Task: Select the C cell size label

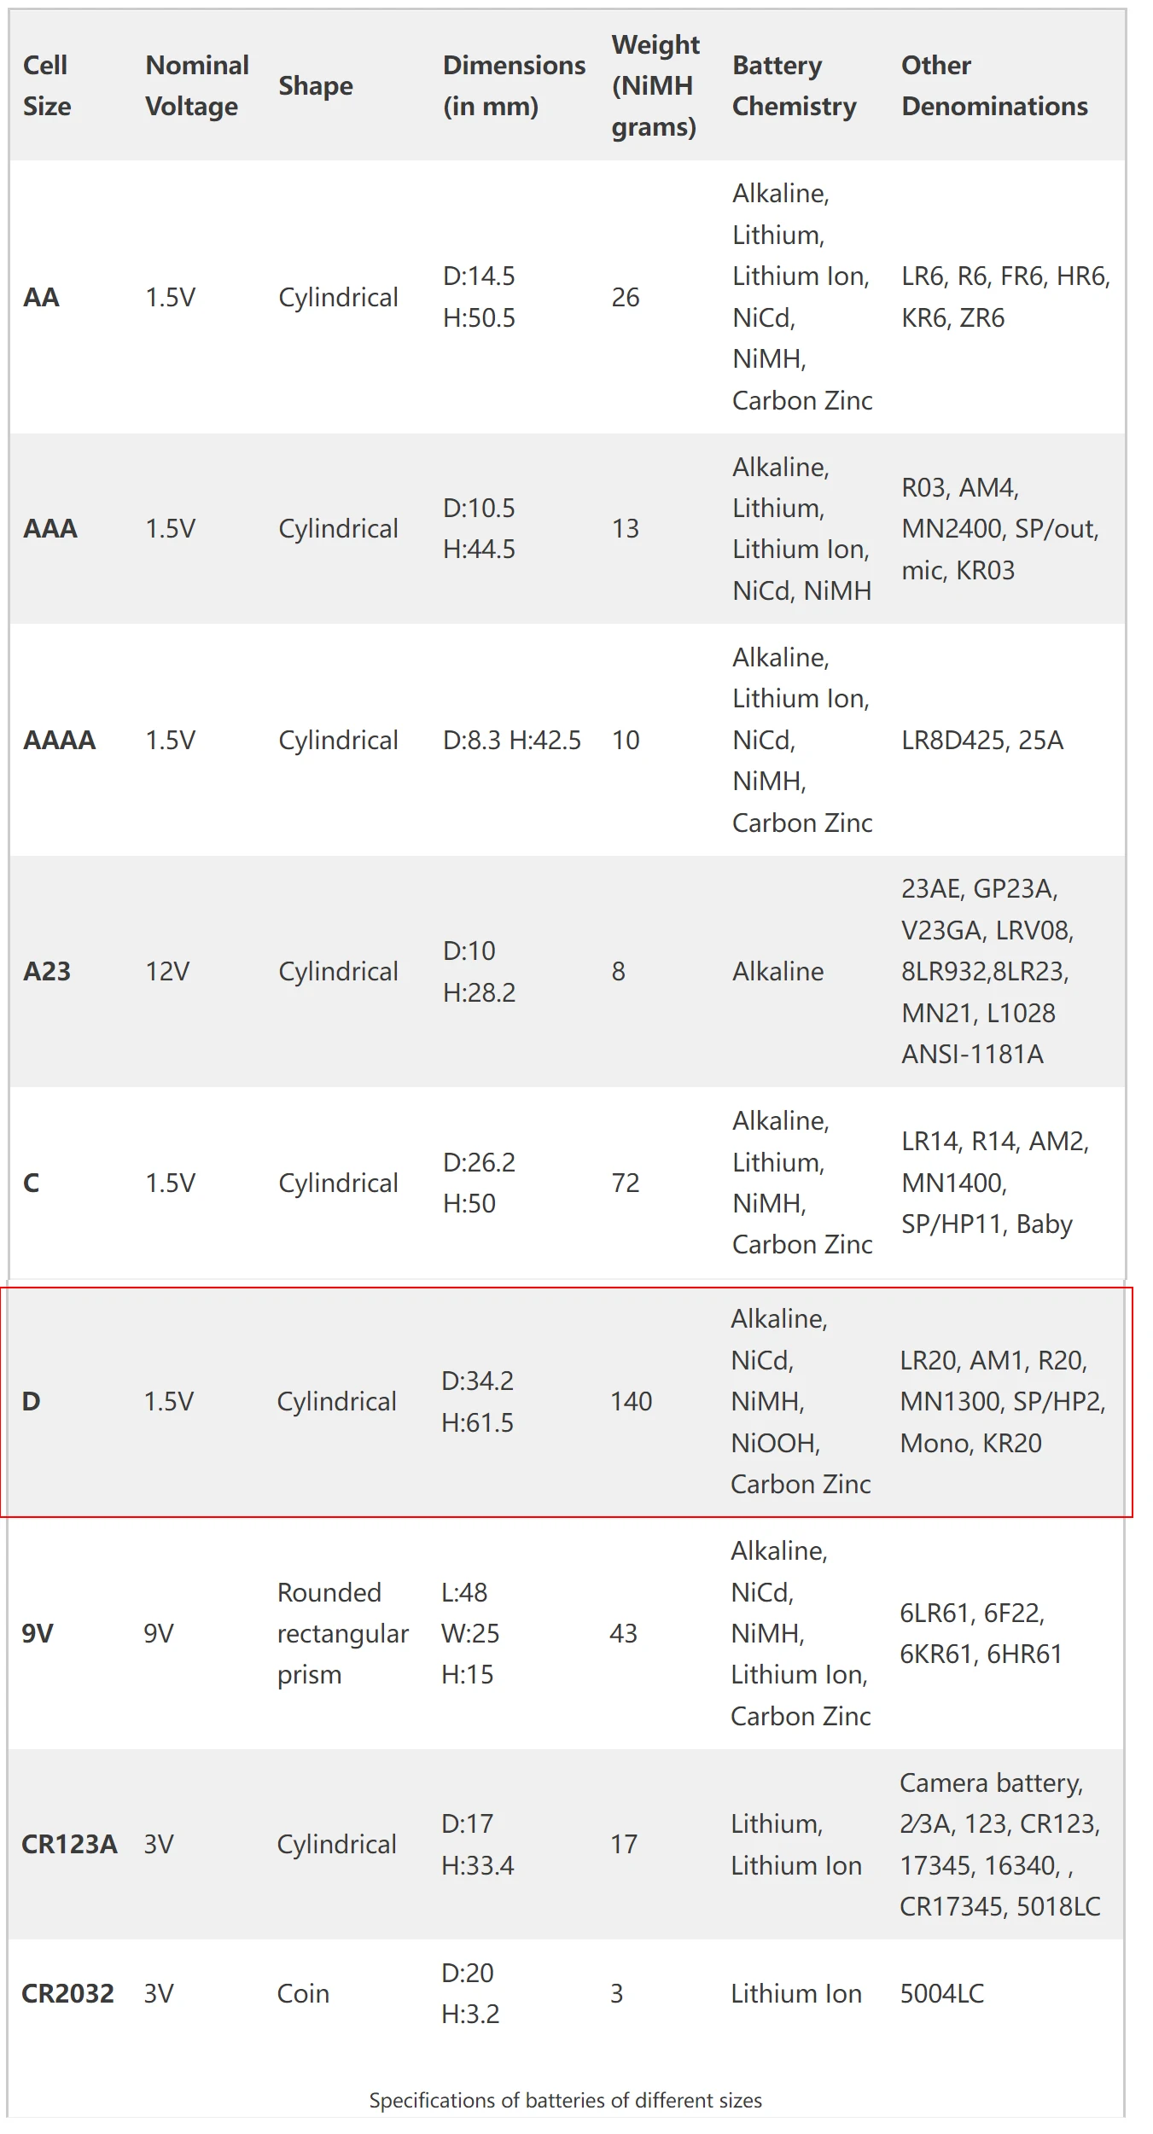Action: pos(32,1183)
